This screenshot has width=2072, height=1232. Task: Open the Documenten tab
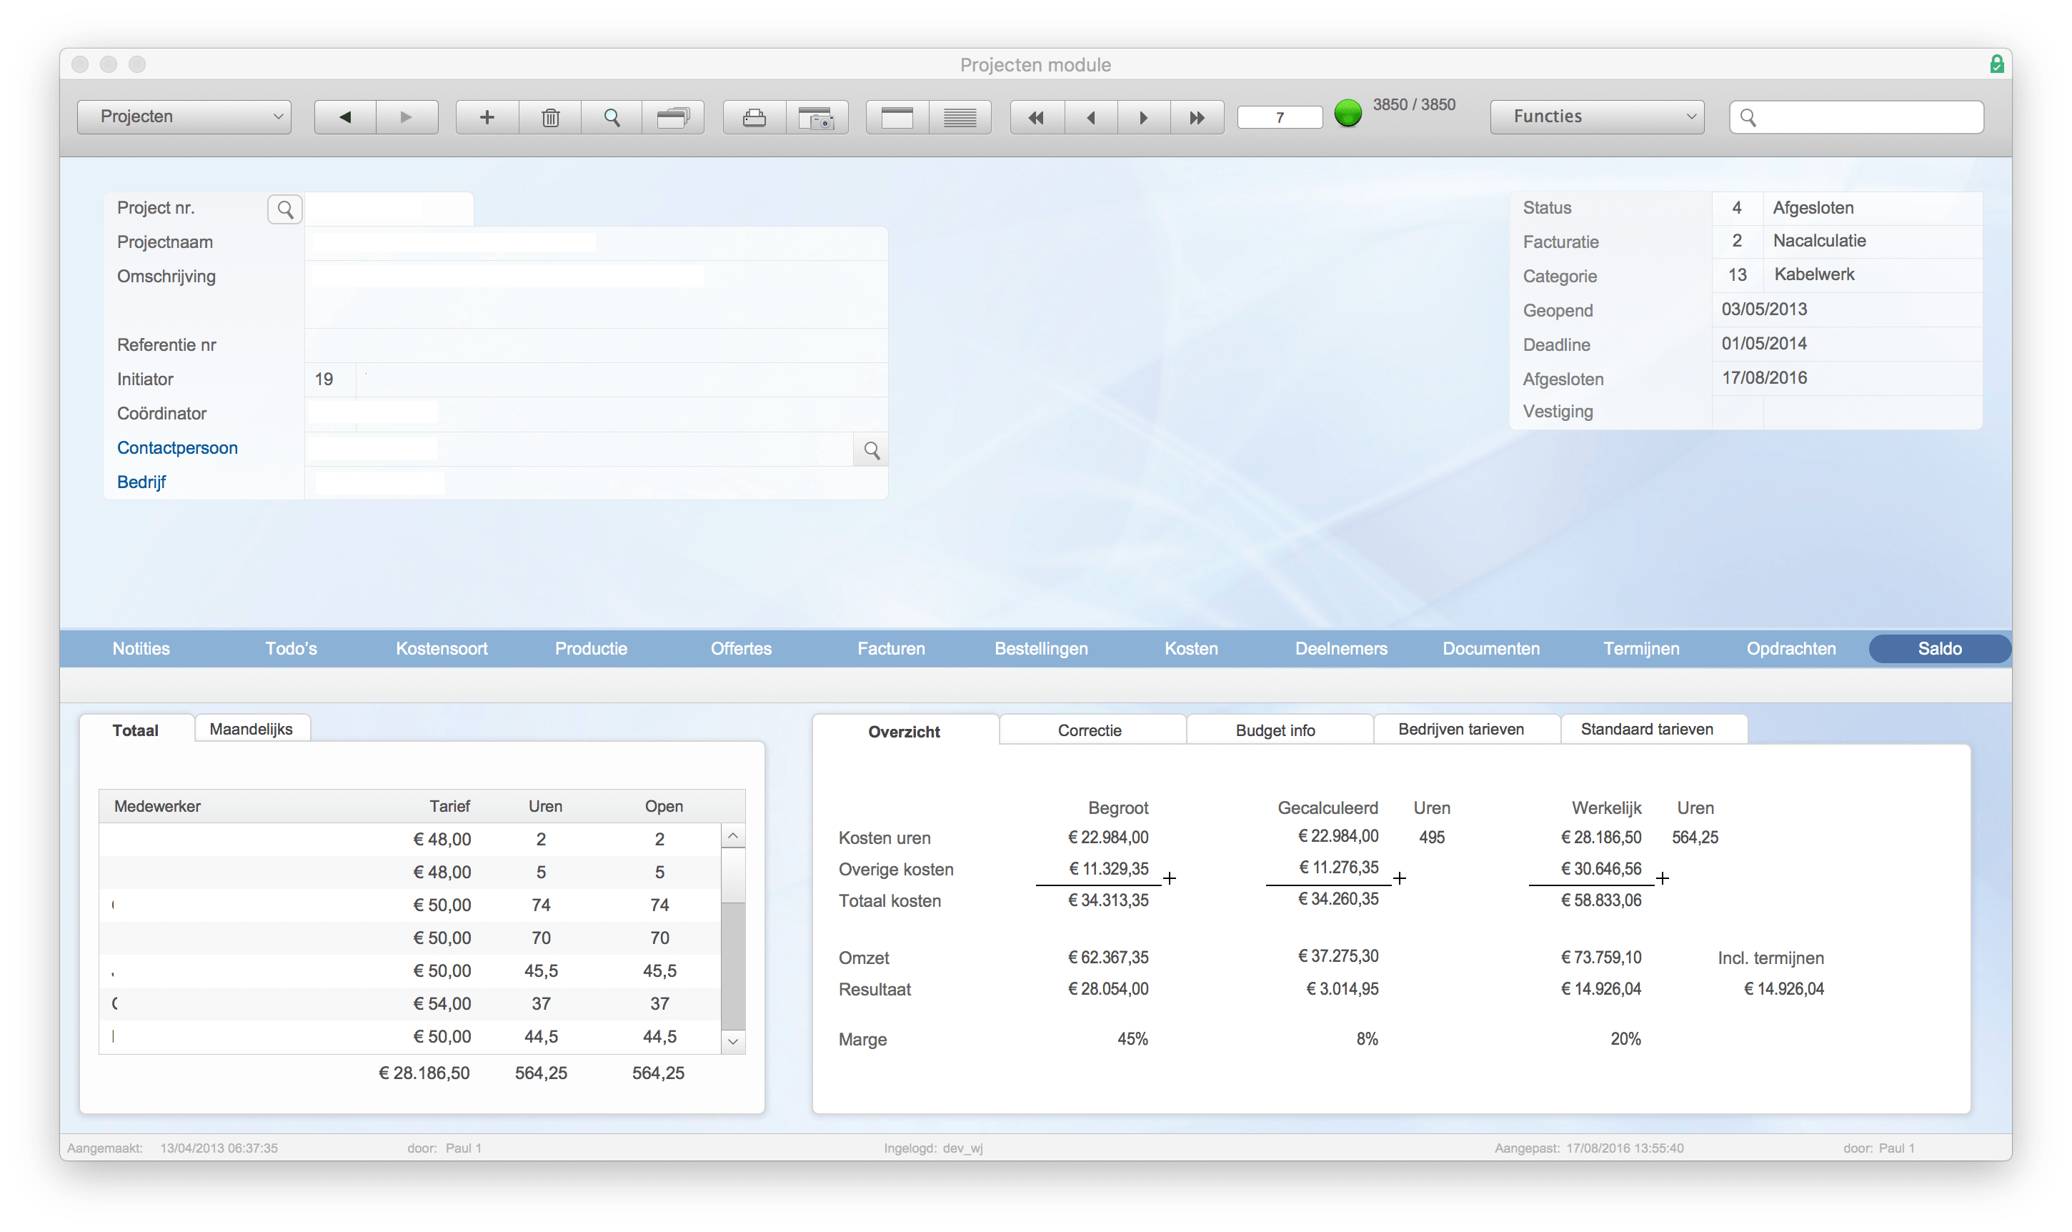1491,648
